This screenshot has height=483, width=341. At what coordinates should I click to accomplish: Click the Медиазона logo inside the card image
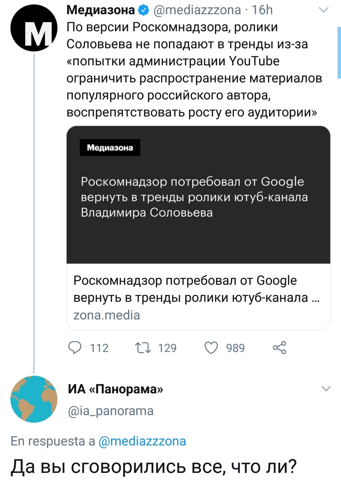click(110, 148)
